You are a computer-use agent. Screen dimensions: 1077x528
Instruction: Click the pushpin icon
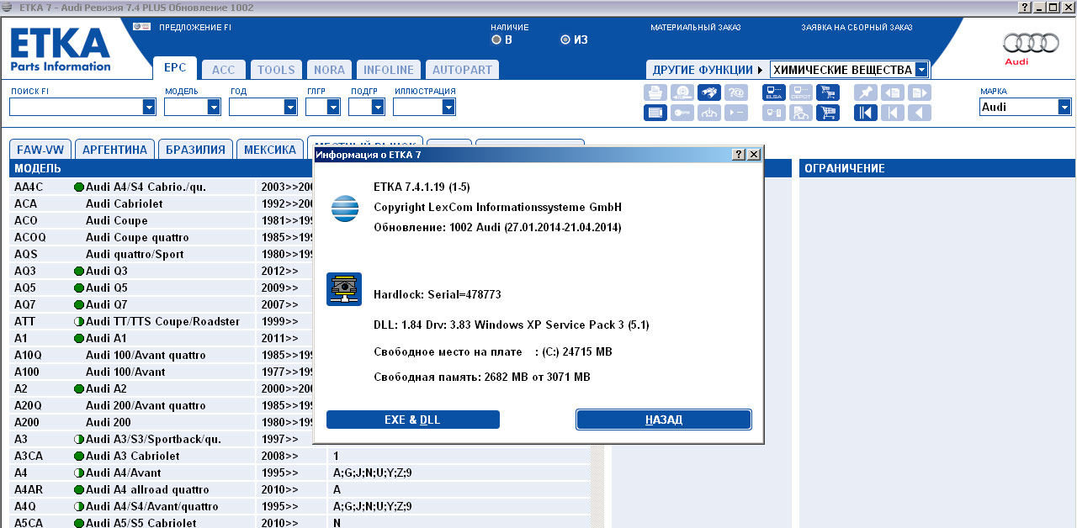click(866, 92)
